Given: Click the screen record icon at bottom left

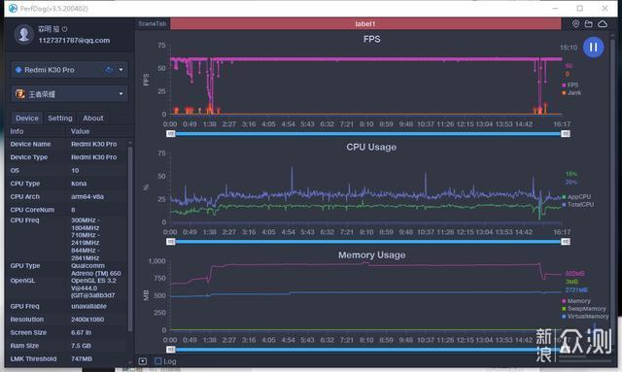Looking at the screenshot, I should click(x=143, y=361).
